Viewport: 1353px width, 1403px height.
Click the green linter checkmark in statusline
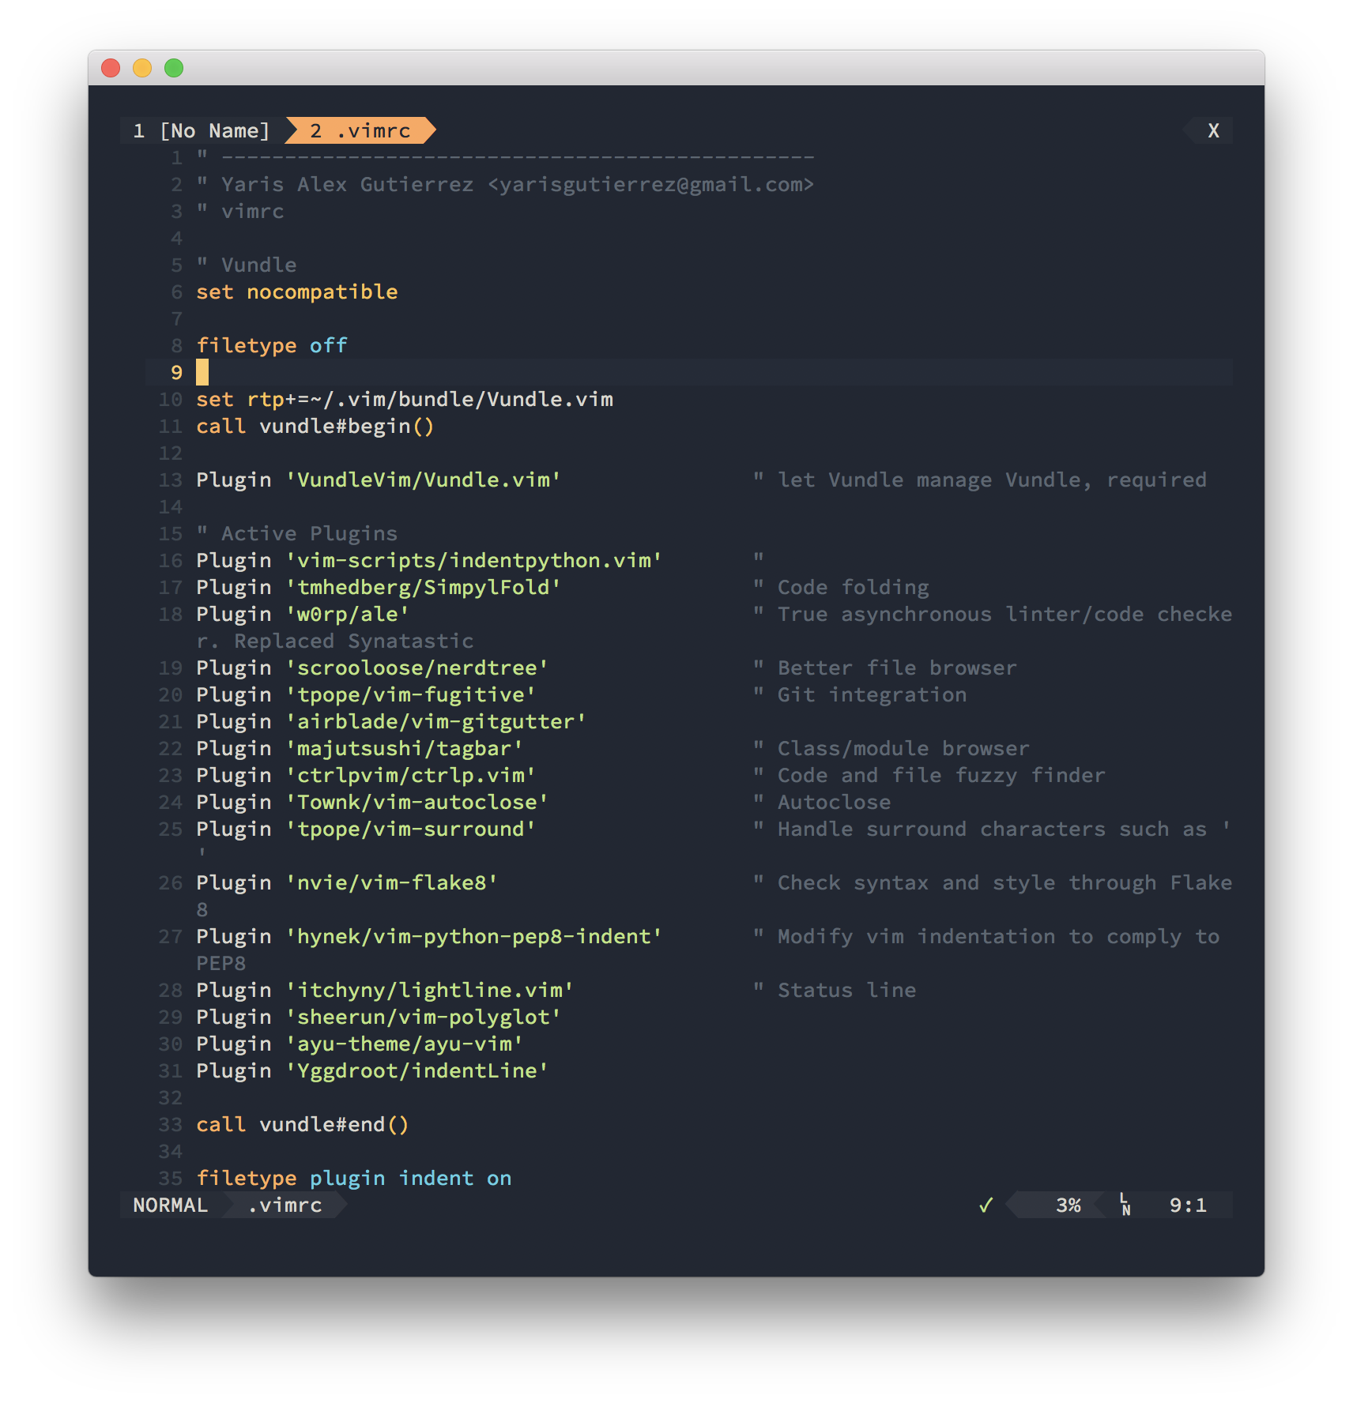click(986, 1205)
